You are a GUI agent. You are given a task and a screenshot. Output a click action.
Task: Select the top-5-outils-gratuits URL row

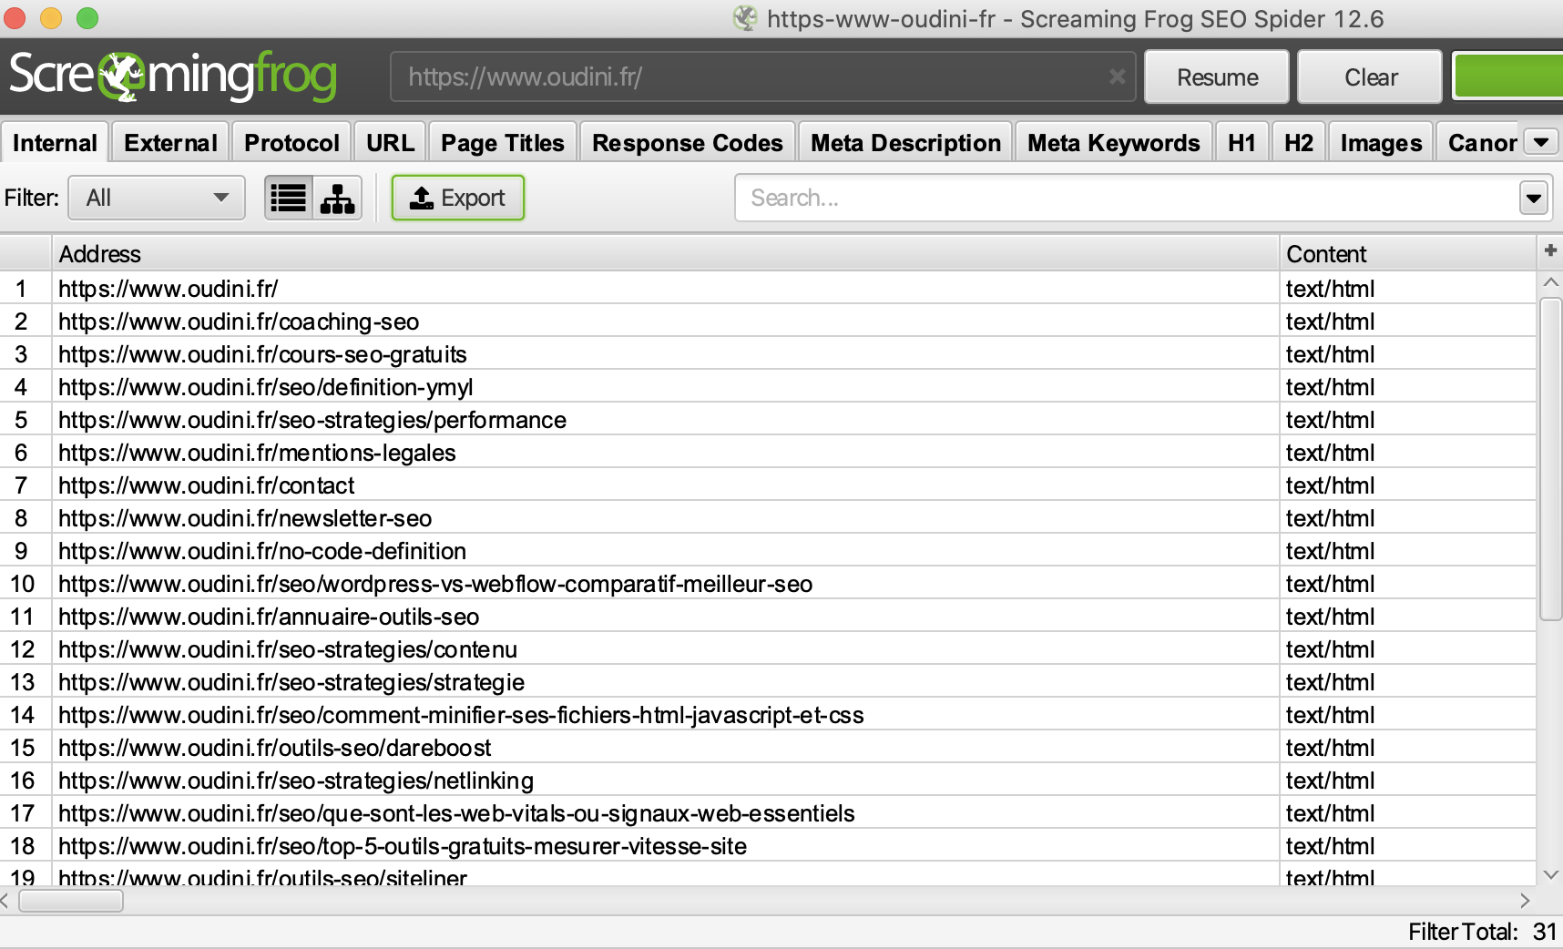coord(768,846)
